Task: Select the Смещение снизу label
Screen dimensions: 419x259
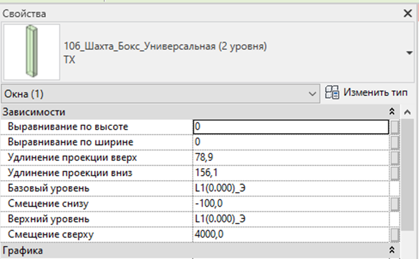Action: click(x=48, y=204)
